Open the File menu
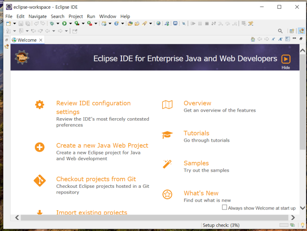This screenshot has height=231, width=307. point(9,16)
